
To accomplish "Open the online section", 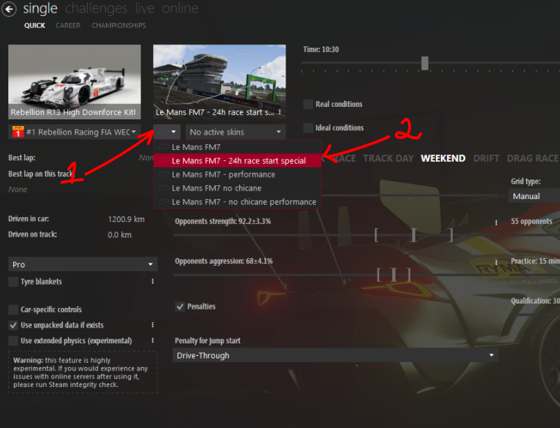I will [x=180, y=8].
